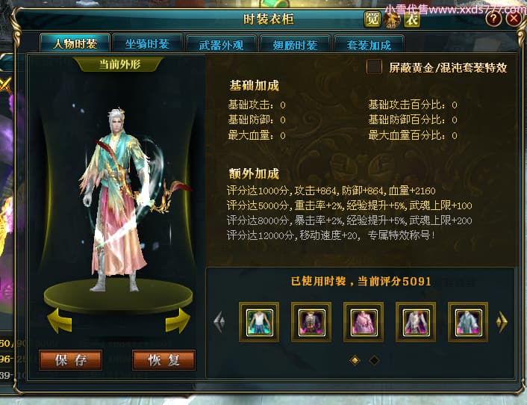The width and height of the screenshot is (527, 405).
Task: Open the question mark help icon
Action: click(493, 19)
